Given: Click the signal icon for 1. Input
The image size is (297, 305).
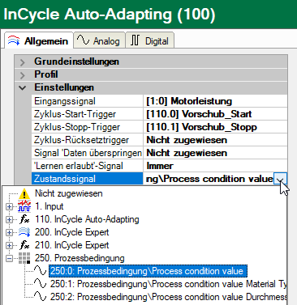Looking at the screenshot, I should coord(24,206).
